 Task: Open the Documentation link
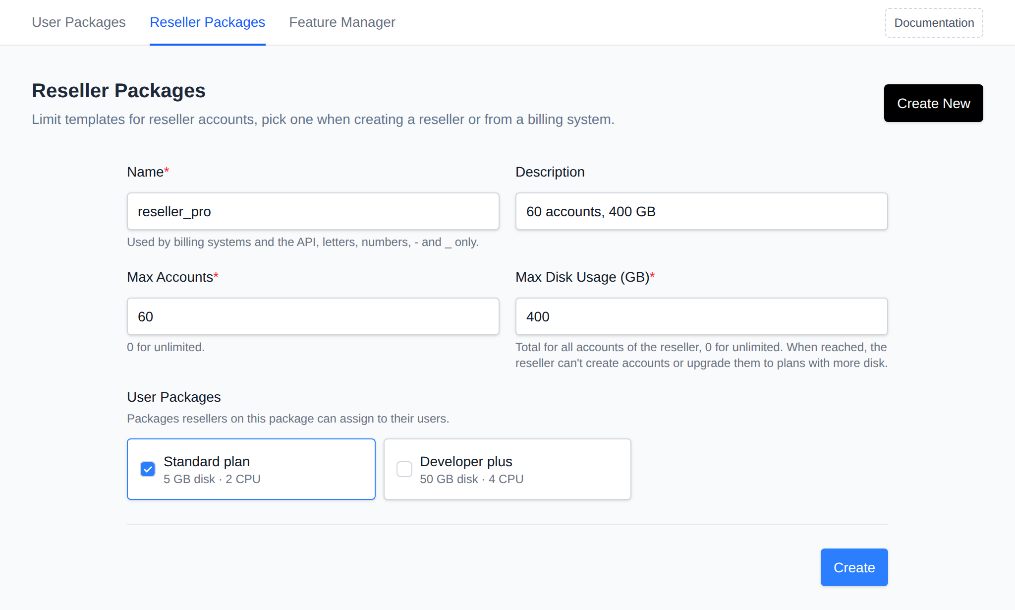(x=934, y=23)
